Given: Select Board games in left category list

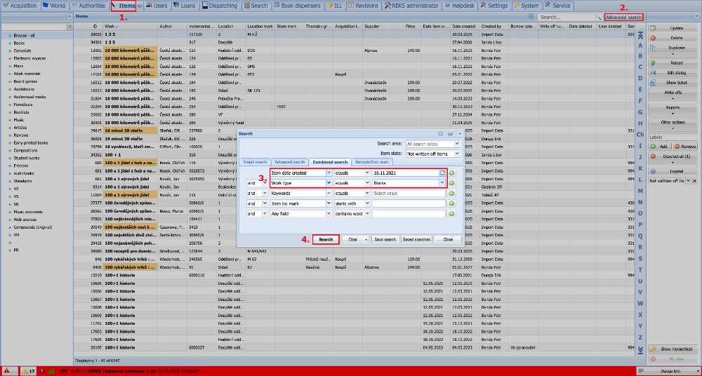Looking at the screenshot, I should (x=25, y=81).
